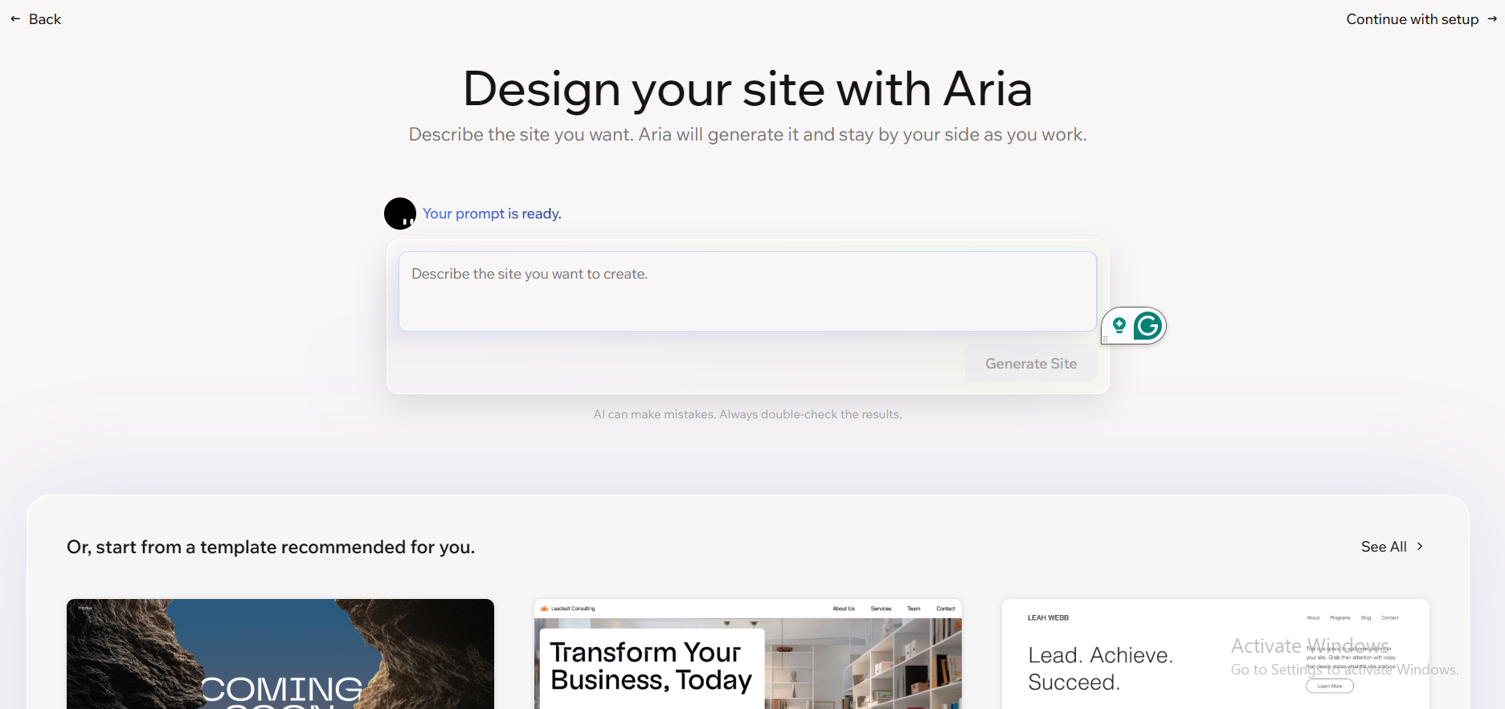Select the Leah Webb template thumbnail
Viewport: 1505px width, 709px height.
1216,654
